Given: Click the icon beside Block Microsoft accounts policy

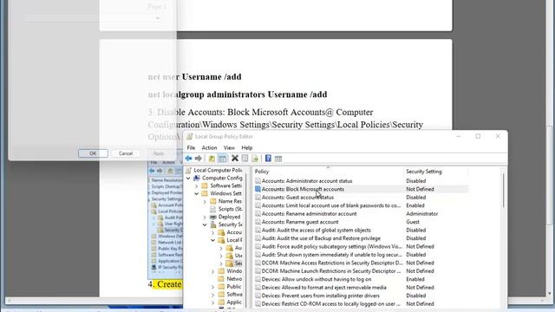Looking at the screenshot, I should [x=258, y=189].
